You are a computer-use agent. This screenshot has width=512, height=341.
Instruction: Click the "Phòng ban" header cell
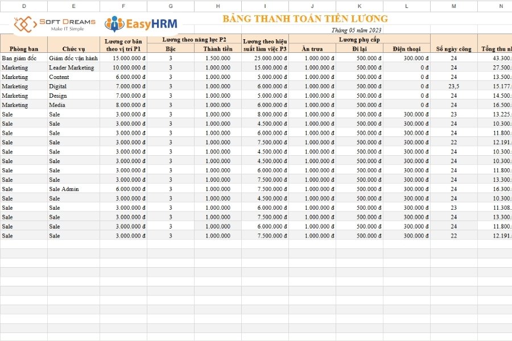tap(23, 49)
